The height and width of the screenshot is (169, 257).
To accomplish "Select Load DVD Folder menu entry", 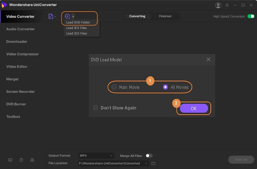I will (78, 22).
